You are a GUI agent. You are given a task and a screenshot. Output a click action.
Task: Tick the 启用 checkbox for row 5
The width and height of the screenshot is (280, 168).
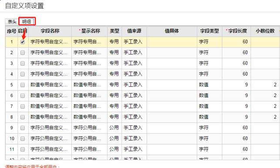23,85
